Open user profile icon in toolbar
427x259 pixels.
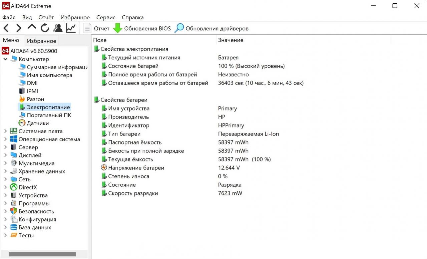[x=58, y=28]
